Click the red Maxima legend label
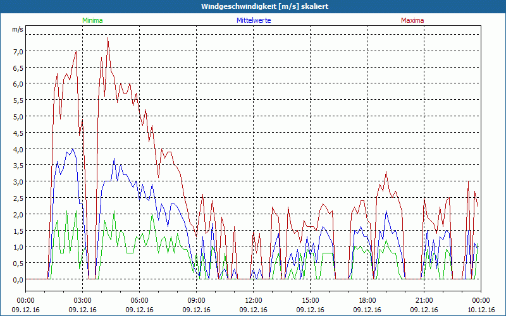The width and height of the screenshot is (506, 316). (x=412, y=20)
